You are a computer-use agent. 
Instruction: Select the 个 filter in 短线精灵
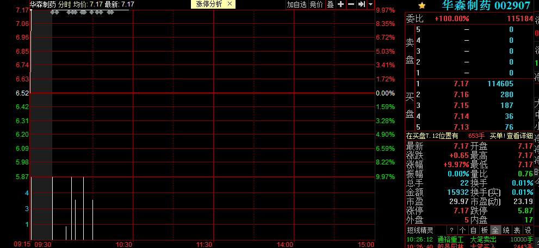(463, 230)
